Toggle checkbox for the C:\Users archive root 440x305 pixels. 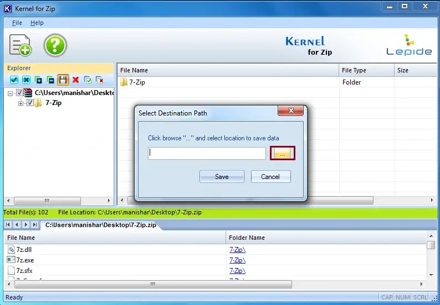(x=19, y=93)
